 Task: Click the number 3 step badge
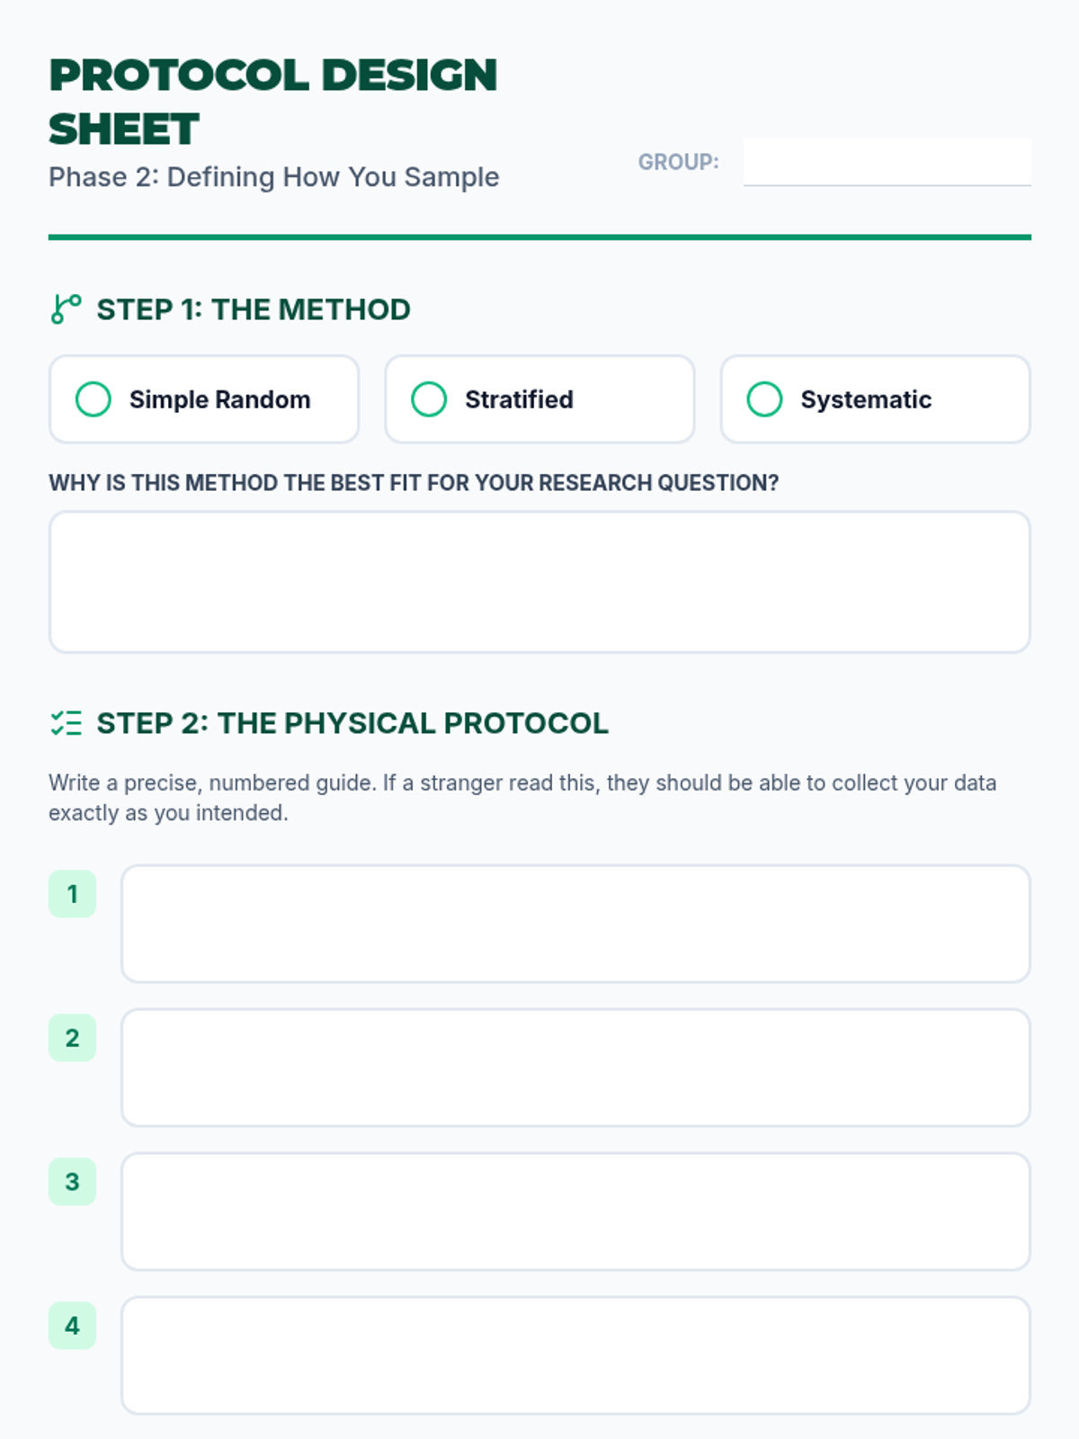click(x=72, y=1182)
